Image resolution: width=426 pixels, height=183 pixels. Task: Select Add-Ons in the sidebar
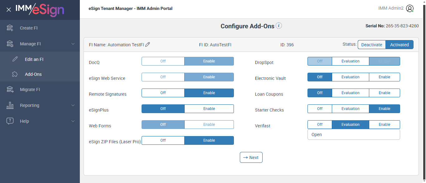click(33, 74)
